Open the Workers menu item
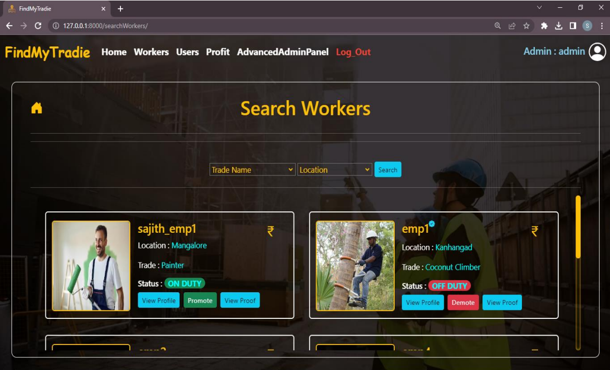Image resolution: width=610 pixels, height=370 pixels. (151, 52)
